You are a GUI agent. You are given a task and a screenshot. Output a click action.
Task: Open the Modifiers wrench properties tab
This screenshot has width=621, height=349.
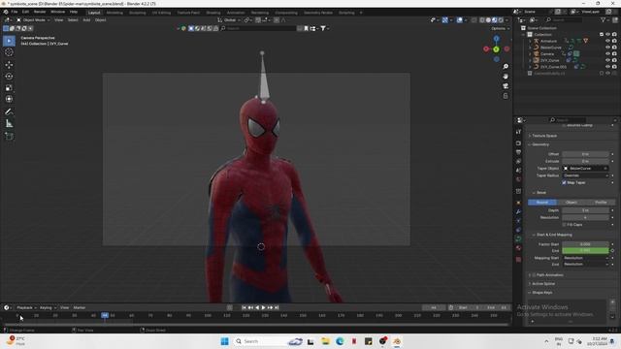tap(518, 211)
